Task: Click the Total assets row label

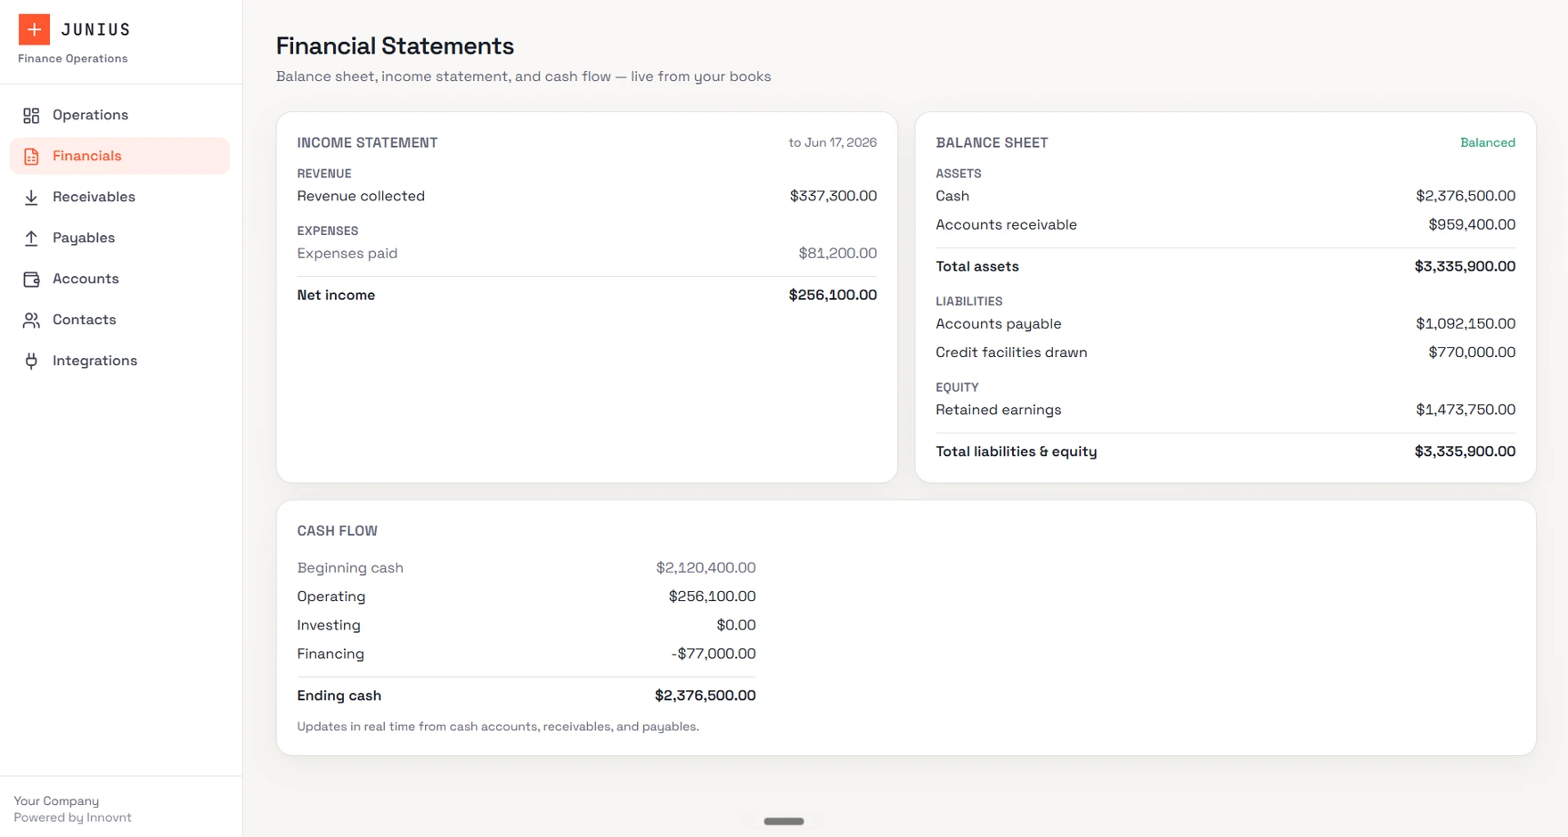Action: [977, 266]
